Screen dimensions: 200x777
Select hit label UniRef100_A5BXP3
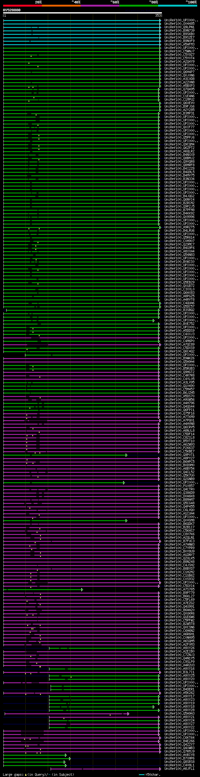coord(179,86)
